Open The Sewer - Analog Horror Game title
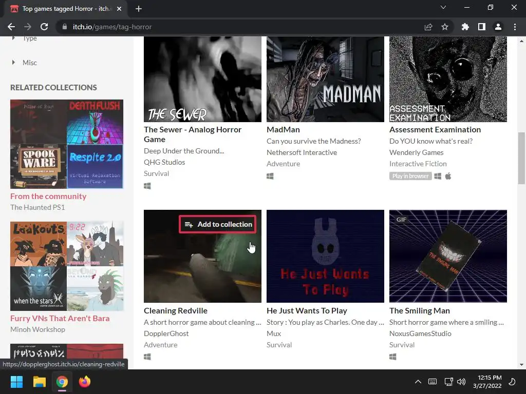 click(x=193, y=134)
